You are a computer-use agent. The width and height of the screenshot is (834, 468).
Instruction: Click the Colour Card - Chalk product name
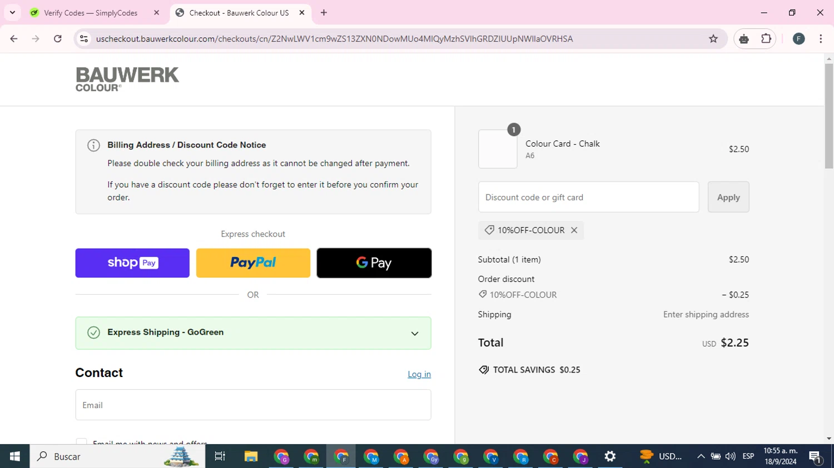[563, 144]
